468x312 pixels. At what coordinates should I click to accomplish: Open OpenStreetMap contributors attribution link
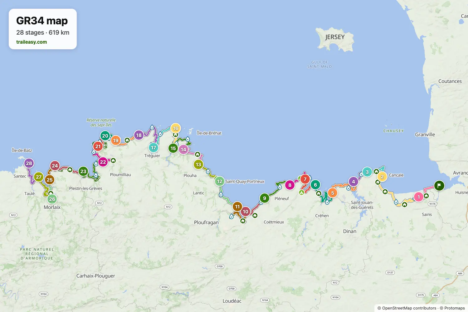[x=409, y=308]
